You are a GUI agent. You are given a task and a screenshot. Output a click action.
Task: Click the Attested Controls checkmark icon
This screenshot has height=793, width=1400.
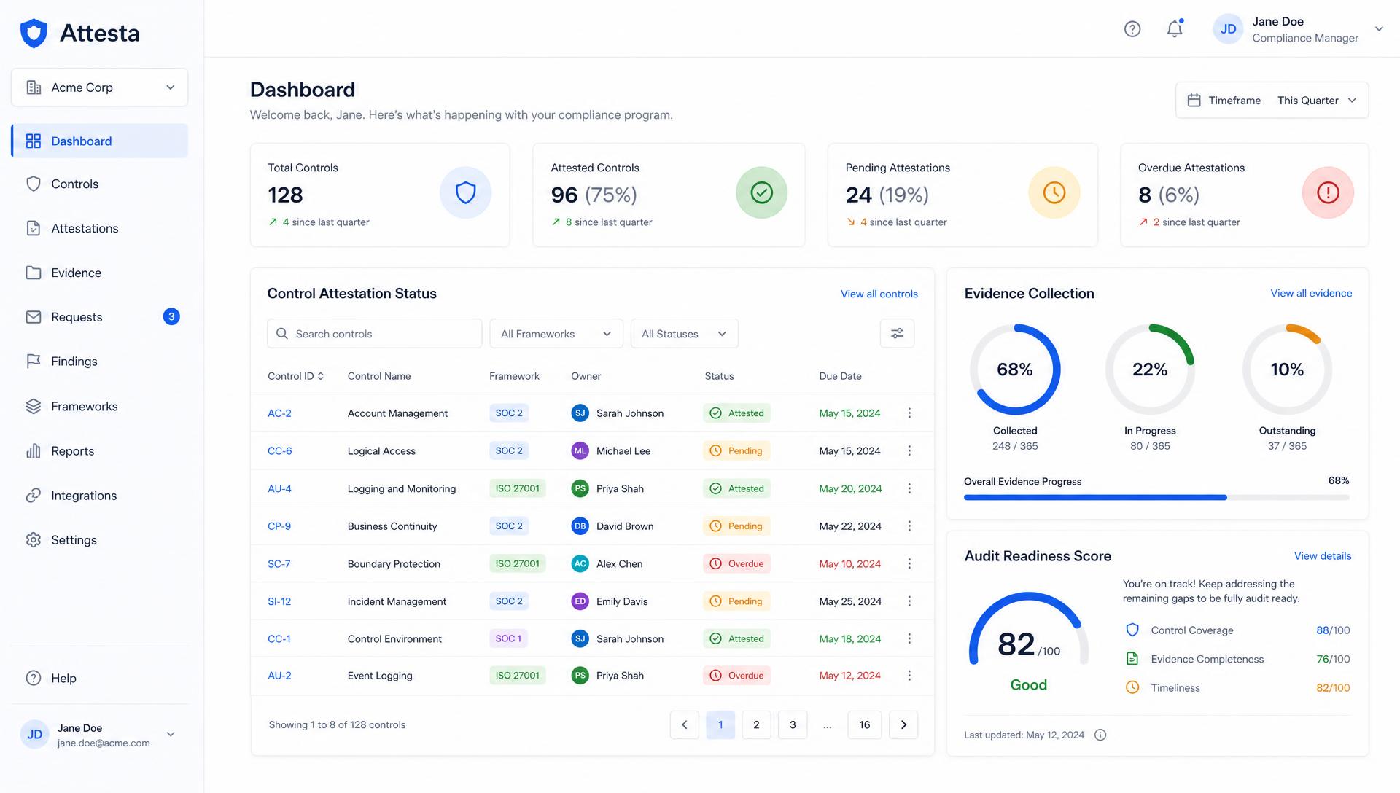click(x=761, y=192)
